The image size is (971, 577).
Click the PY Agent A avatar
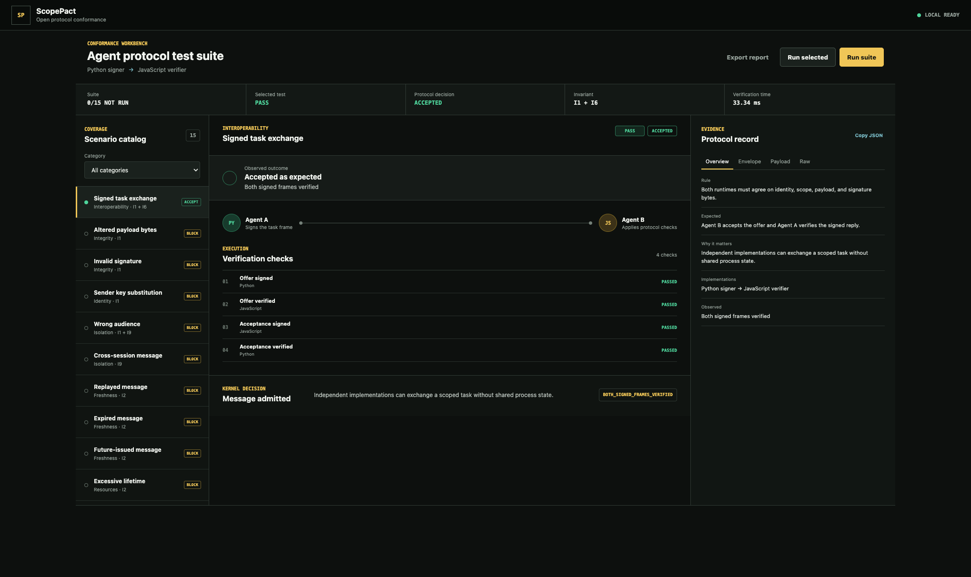(232, 223)
